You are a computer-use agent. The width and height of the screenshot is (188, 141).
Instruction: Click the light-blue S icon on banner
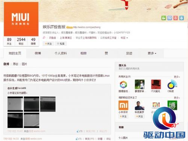tap(182, 18)
